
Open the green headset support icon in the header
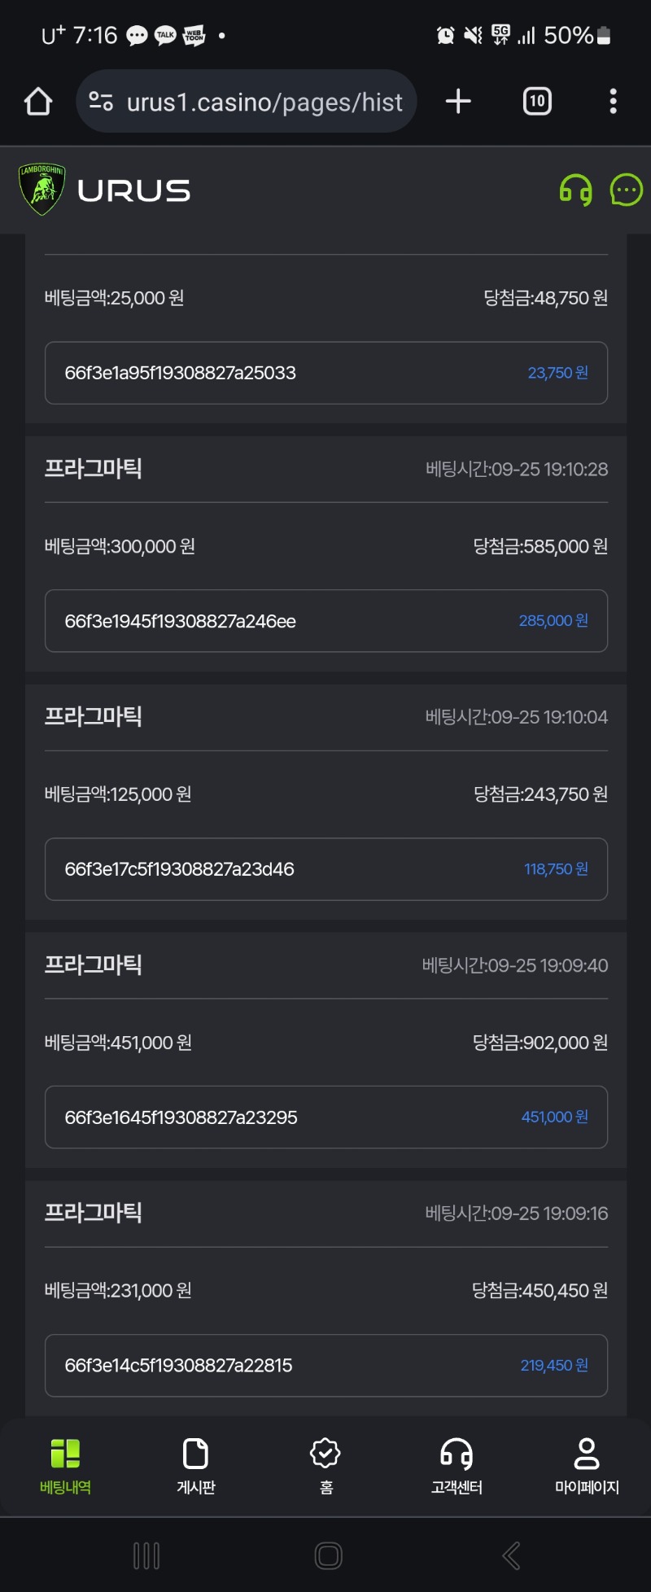coord(575,190)
